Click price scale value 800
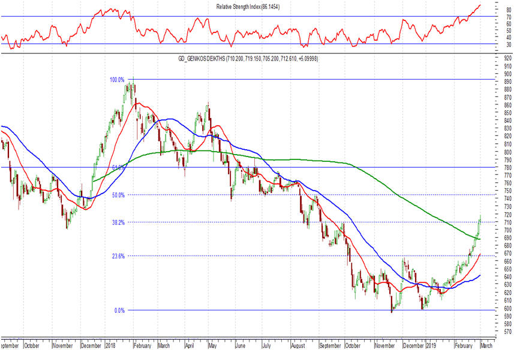514x350 pixels. coord(507,152)
